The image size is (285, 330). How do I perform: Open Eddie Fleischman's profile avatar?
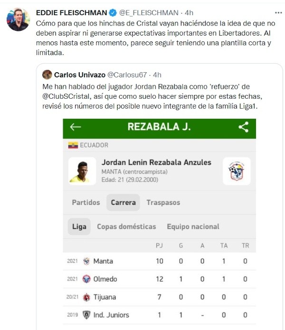pyautogui.click(x=18, y=19)
